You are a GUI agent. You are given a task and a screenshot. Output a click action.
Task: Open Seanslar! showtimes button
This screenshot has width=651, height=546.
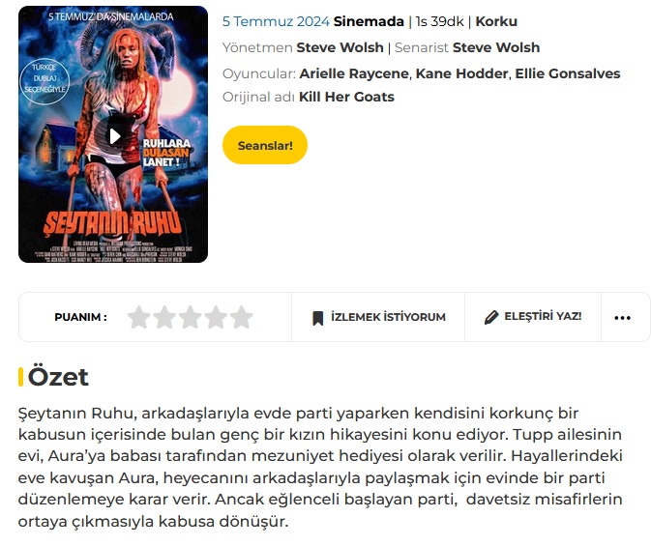[x=265, y=145]
